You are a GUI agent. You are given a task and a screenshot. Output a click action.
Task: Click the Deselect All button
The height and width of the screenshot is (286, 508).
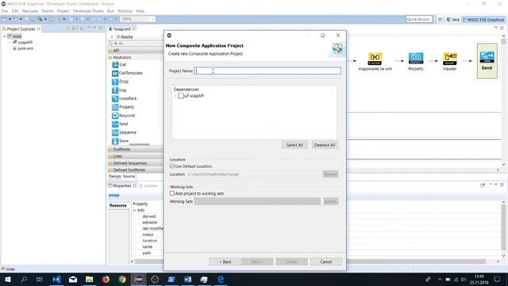pyautogui.click(x=325, y=145)
